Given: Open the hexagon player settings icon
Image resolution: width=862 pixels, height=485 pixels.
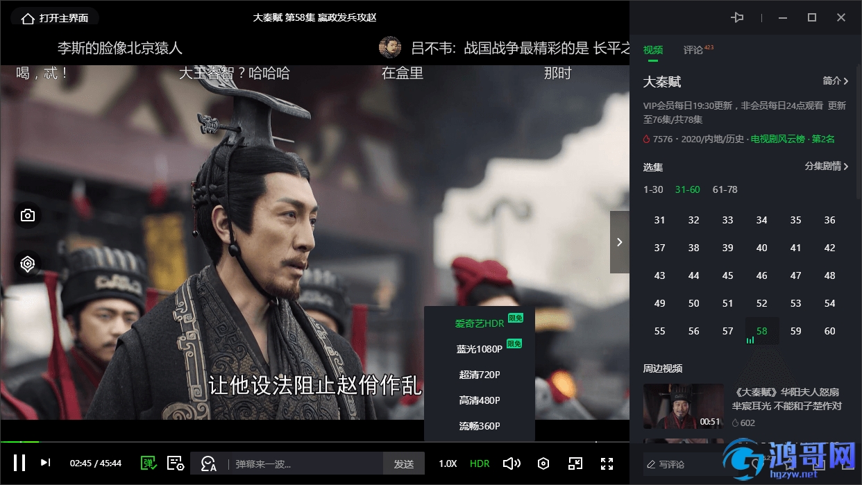Looking at the screenshot, I should 544,463.
